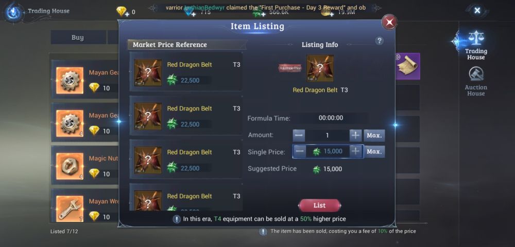The width and height of the screenshot is (515, 247).
Task: Click Red Dragon Belt listing info thumbnail
Action: (320, 68)
